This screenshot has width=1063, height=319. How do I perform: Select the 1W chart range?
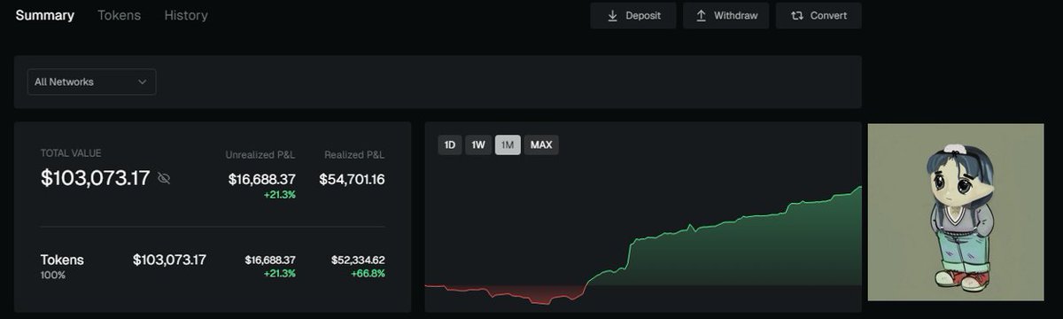point(478,144)
